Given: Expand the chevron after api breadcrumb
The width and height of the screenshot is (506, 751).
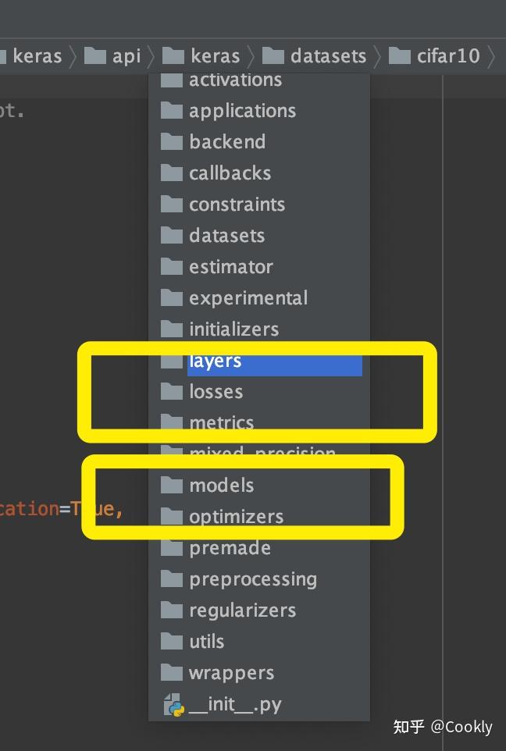Looking at the screenshot, I should click(151, 57).
